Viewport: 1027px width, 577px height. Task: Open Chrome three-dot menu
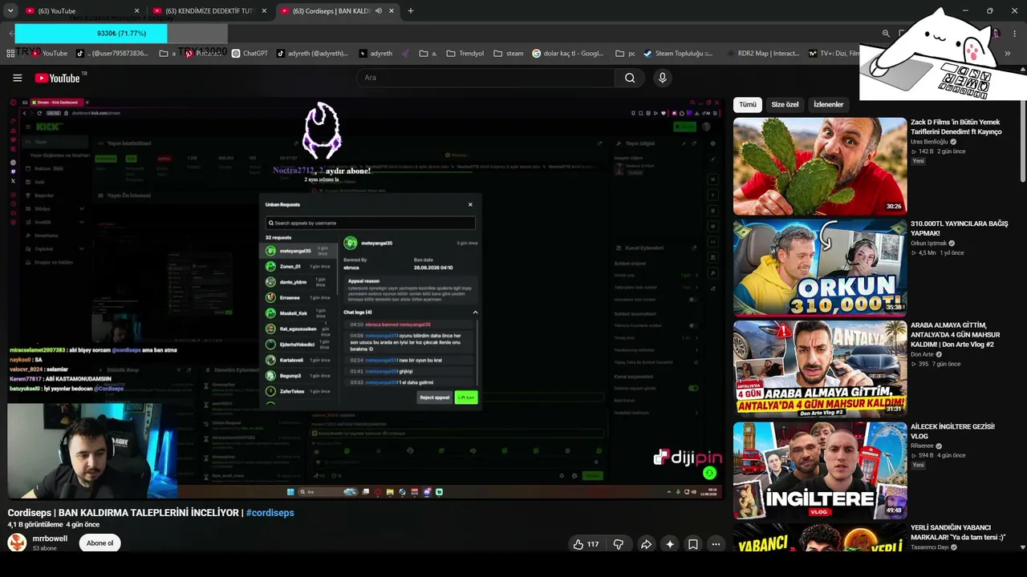1015,33
